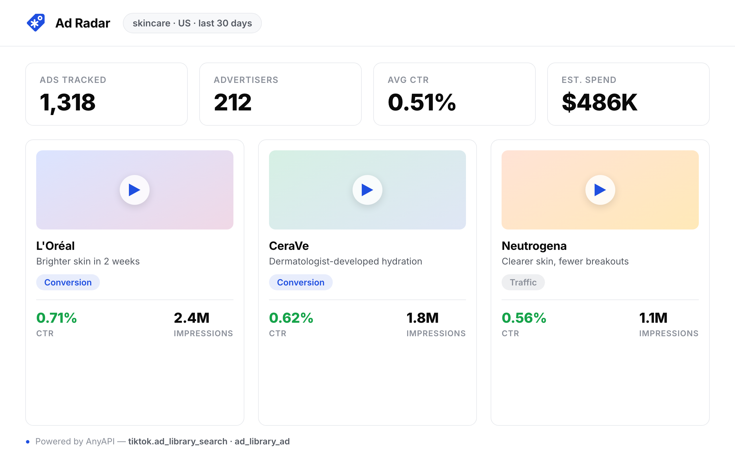Screen dimensions: 735x459
Task: Click the 0.71% CTR value
Action: coord(57,318)
